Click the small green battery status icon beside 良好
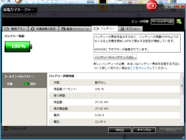This screenshot has height=140, width=186. 27,84
